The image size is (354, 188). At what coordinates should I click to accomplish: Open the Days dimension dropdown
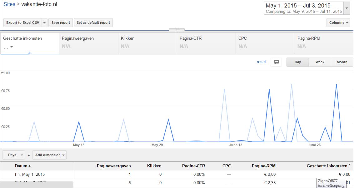[x=14, y=155]
